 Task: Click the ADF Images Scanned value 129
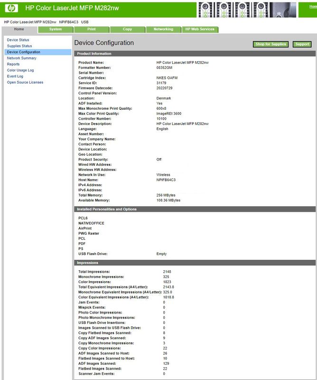pos(166,363)
